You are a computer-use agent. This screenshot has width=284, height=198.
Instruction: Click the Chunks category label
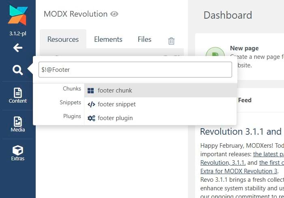click(72, 88)
